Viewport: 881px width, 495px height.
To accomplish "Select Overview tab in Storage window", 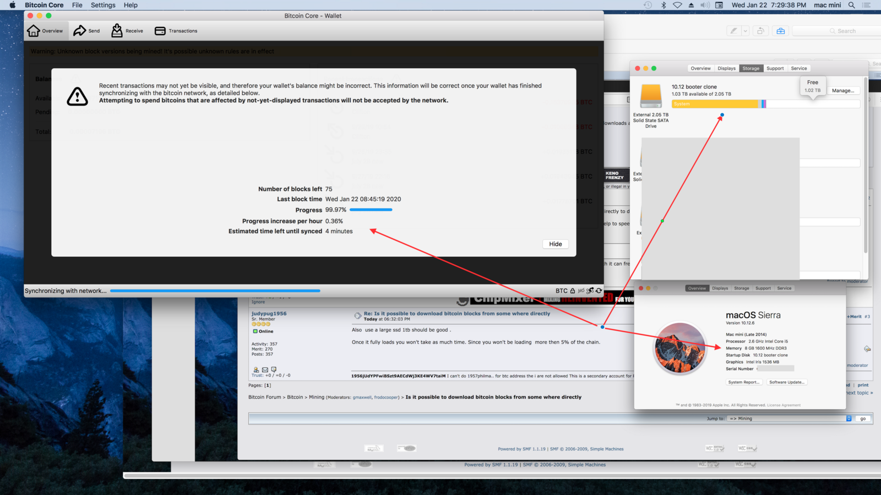I will tap(701, 68).
